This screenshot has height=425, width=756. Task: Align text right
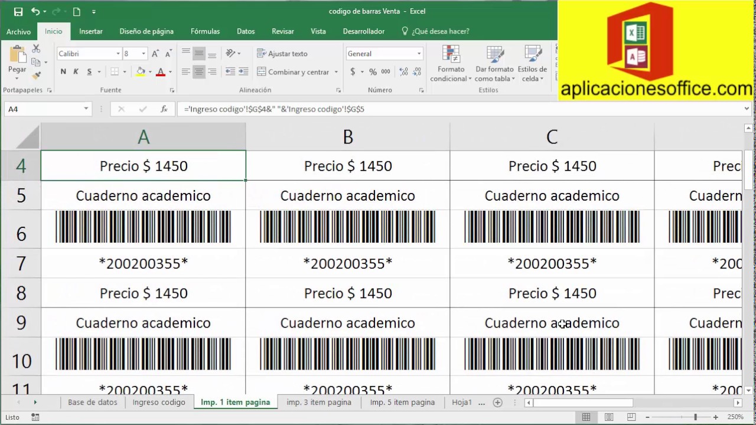click(x=212, y=71)
